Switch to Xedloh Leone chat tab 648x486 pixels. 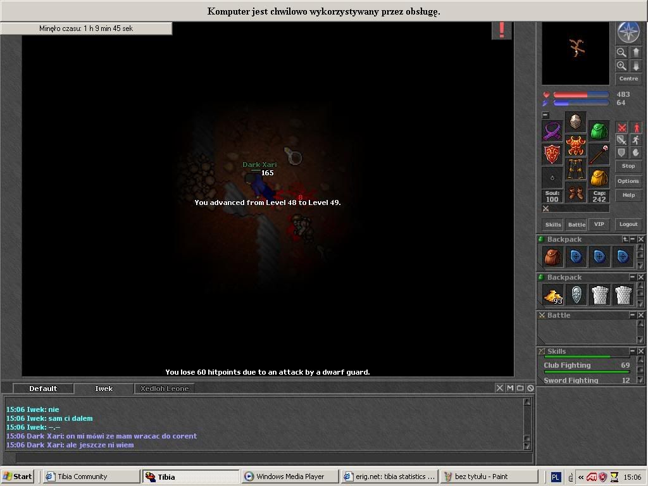coord(165,389)
